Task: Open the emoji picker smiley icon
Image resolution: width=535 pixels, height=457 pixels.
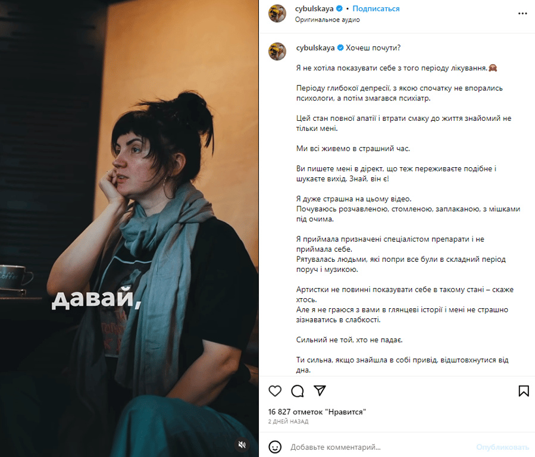Action: click(x=275, y=447)
